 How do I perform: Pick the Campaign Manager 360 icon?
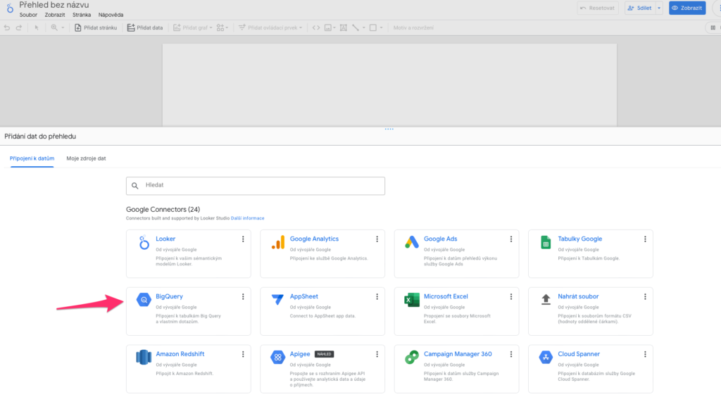(x=412, y=358)
